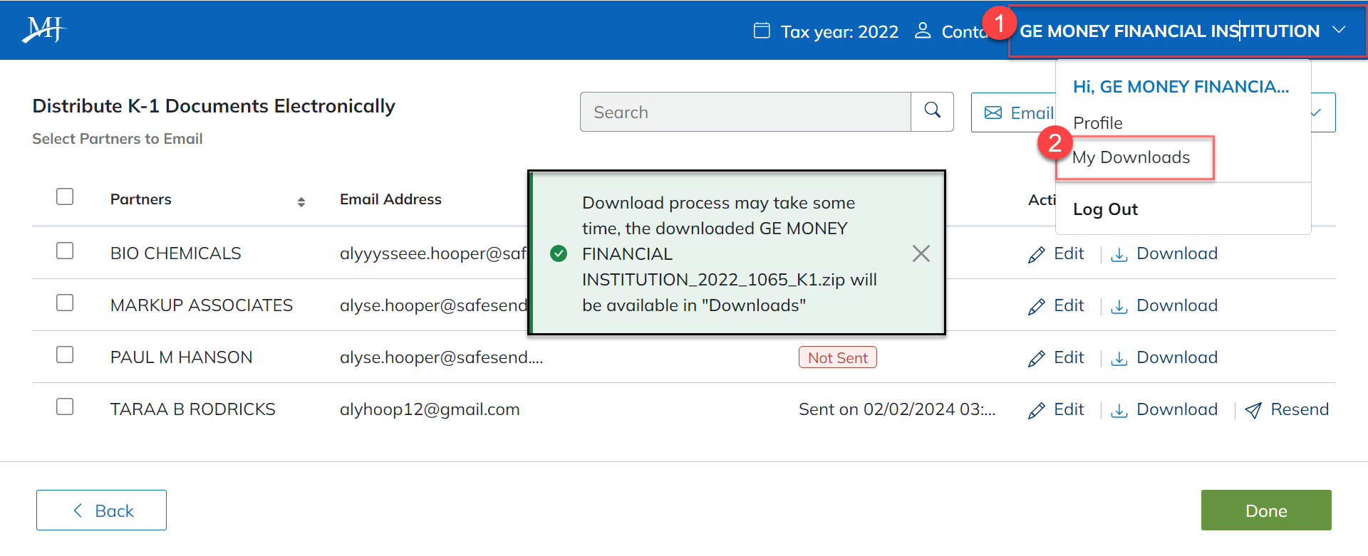Click the Email envelope icon
The height and width of the screenshot is (556, 1368).
tap(993, 112)
